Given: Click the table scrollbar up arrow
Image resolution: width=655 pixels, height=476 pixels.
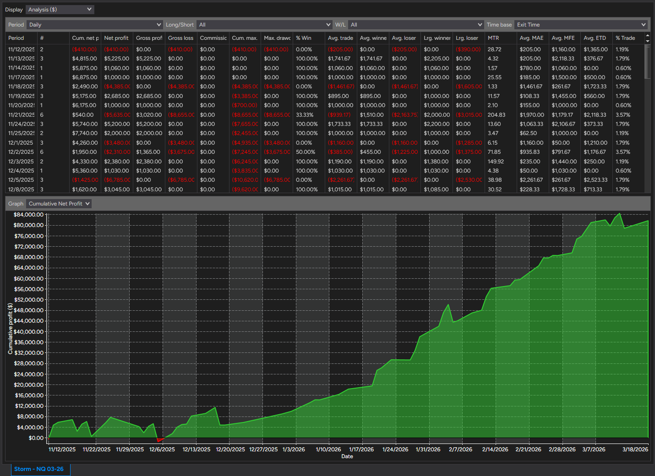Looking at the screenshot, I should [x=648, y=36].
